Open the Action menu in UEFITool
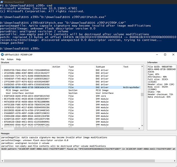This screenshot has width=177, height=167. 10,59
